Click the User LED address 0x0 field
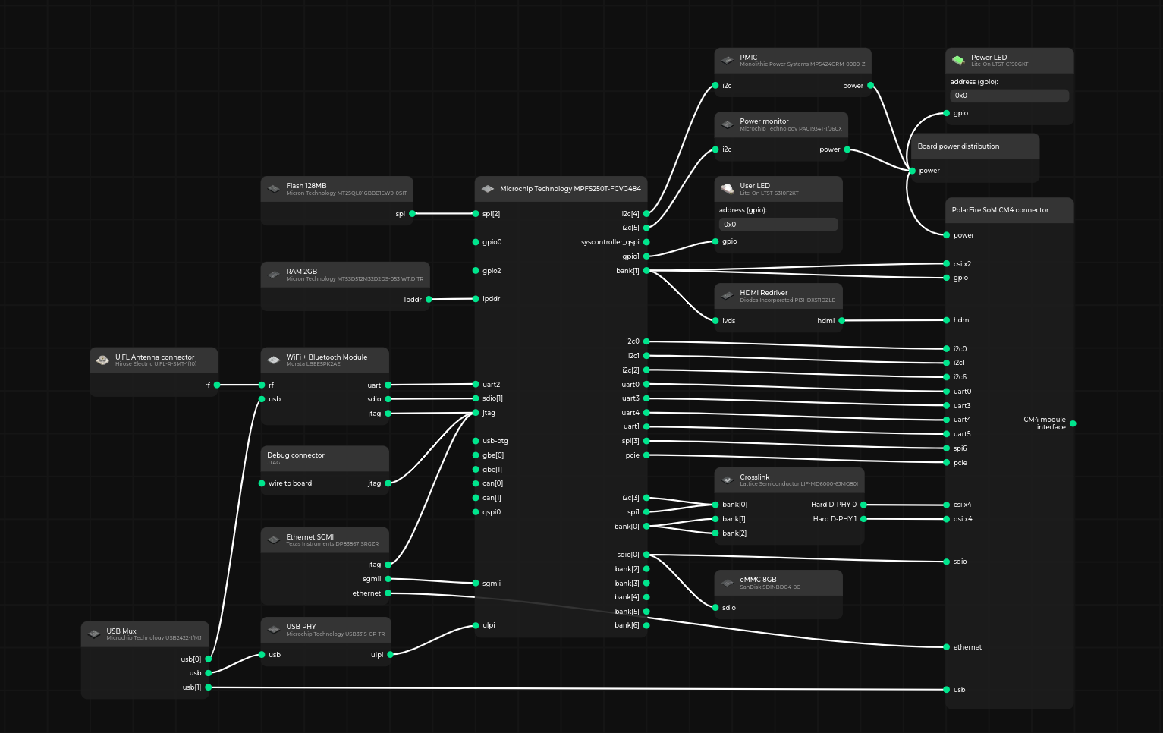The image size is (1163, 733). 778,225
